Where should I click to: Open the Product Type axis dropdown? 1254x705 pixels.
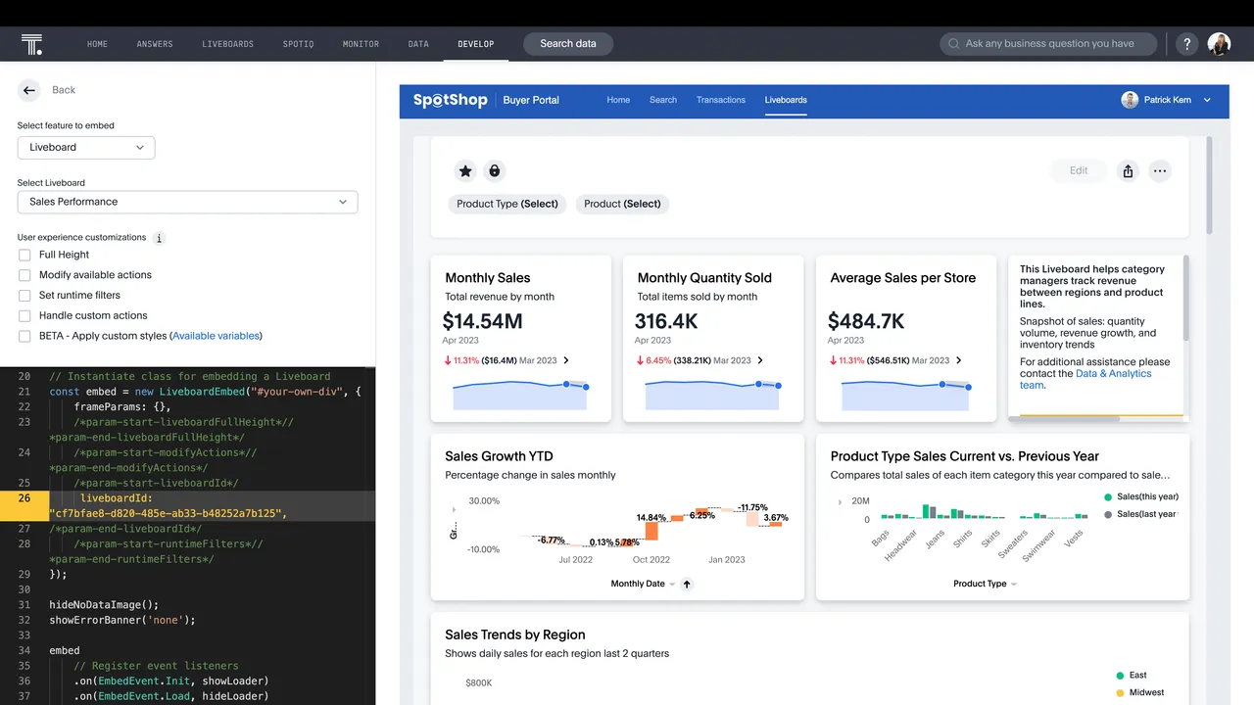pos(986,585)
